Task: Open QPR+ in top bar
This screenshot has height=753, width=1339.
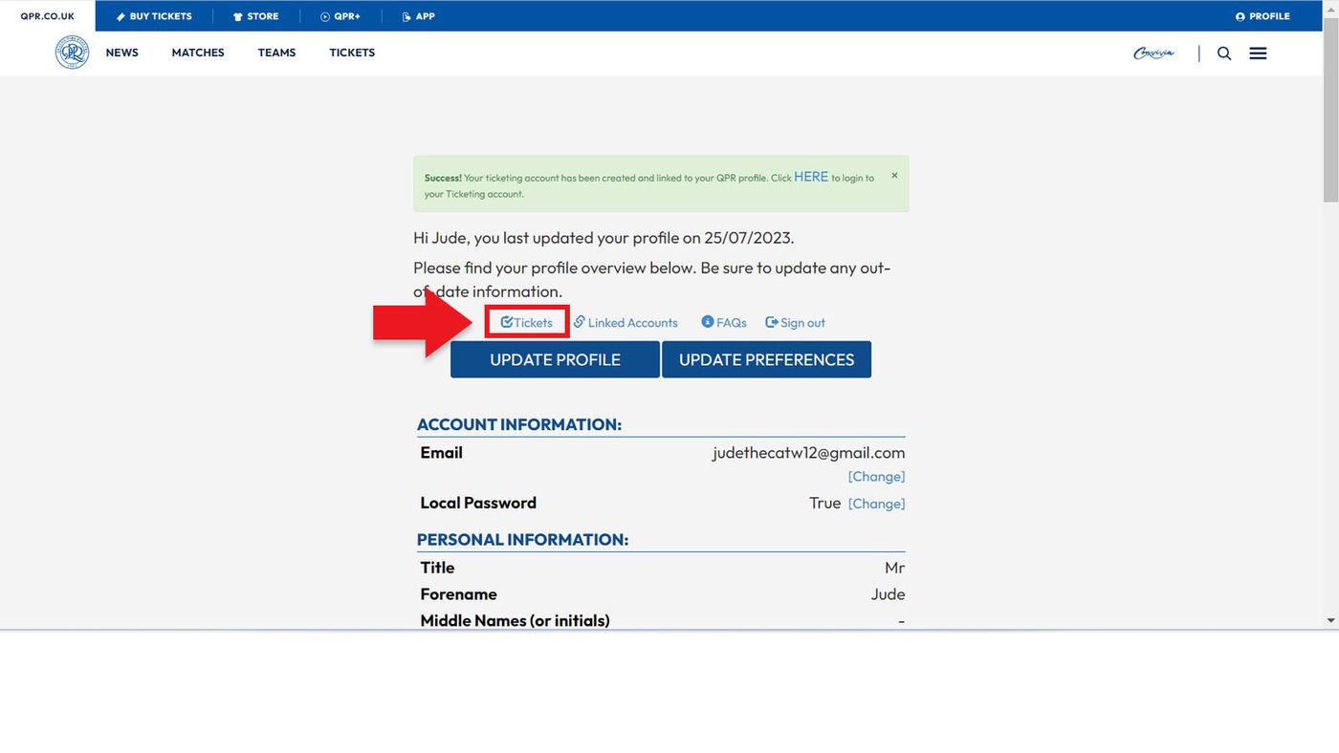Action: coord(340,16)
